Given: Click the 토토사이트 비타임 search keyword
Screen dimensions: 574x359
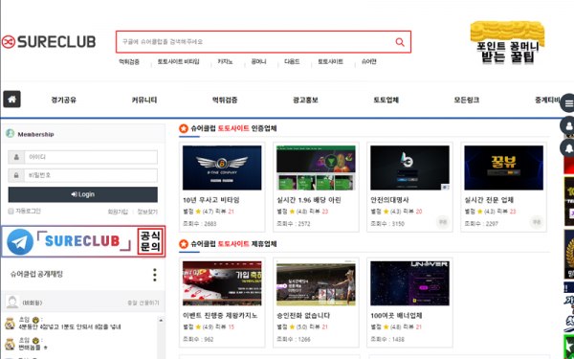Looking at the screenshot, I should (178, 62).
